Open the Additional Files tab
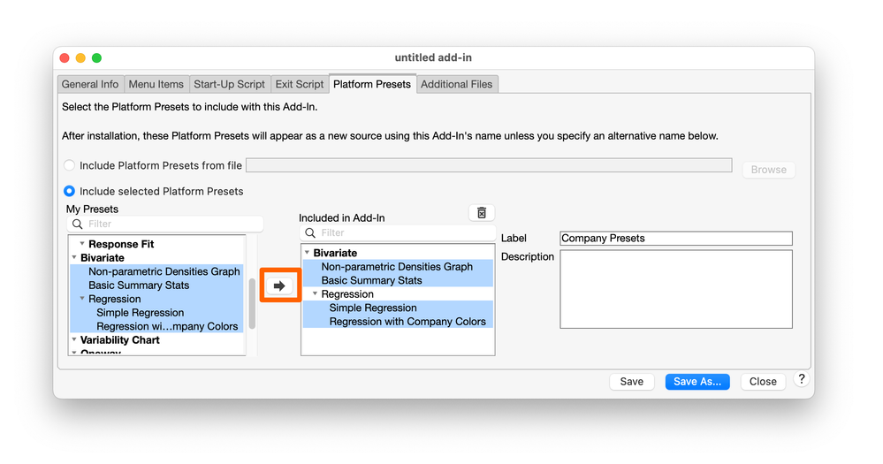Image resolution: width=883 pixels, height=464 pixels. [457, 84]
